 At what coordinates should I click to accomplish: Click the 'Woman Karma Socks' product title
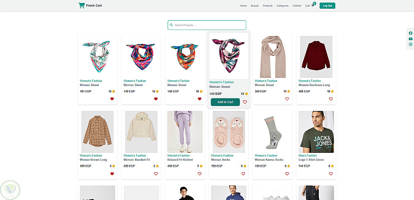point(269,160)
